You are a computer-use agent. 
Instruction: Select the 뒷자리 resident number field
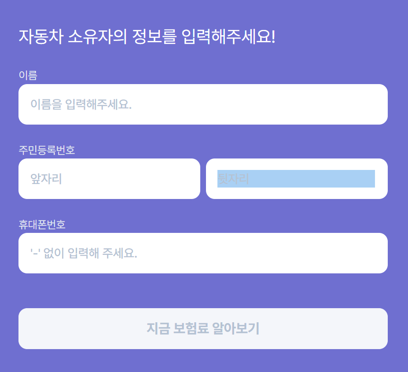tap(296, 179)
